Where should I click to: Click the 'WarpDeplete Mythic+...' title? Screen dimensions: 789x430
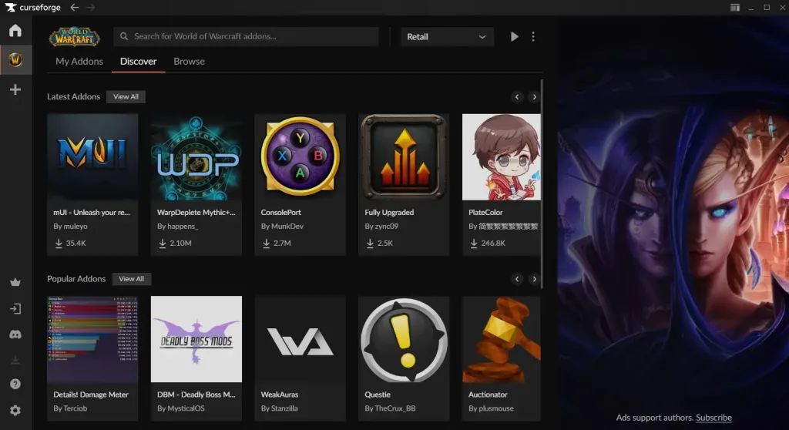(196, 213)
